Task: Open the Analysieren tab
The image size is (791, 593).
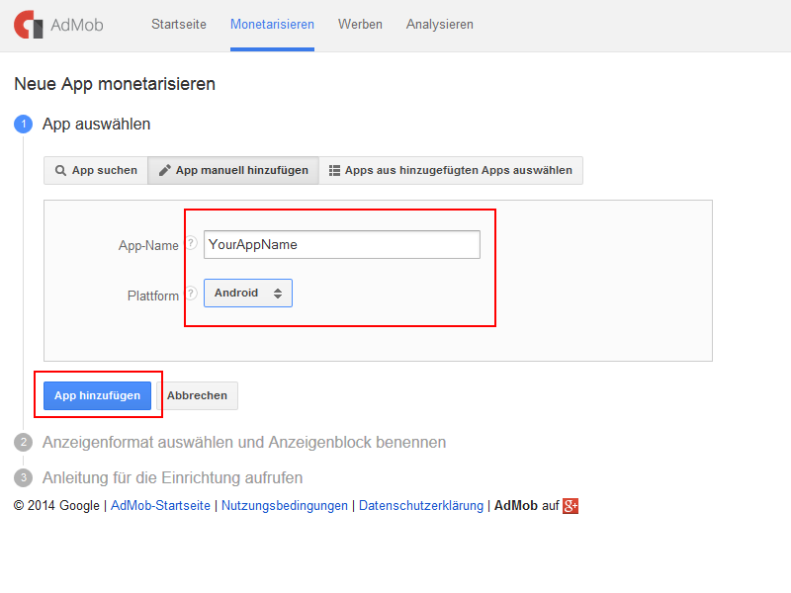Action: point(439,24)
